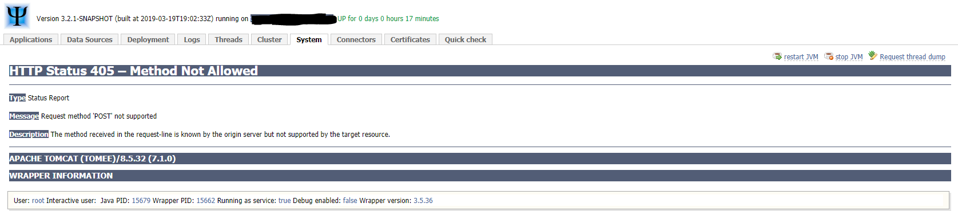The height and width of the screenshot is (211, 958).
Task: Open the Connectors tab
Action: [x=356, y=39]
